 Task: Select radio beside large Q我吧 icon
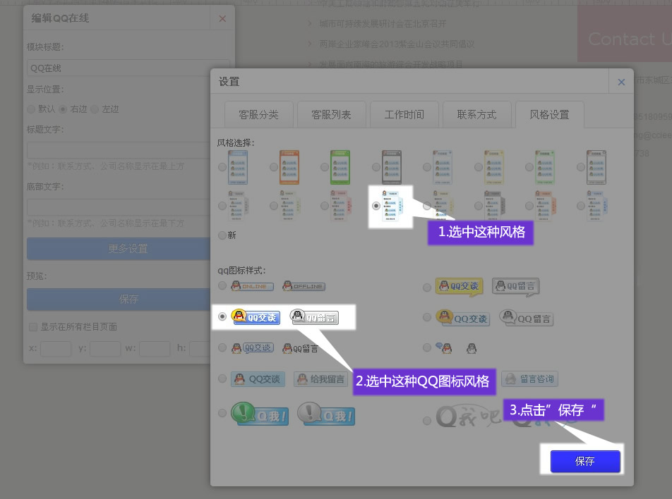[427, 421]
